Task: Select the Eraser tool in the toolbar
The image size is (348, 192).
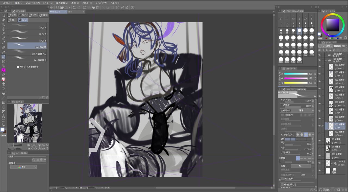Action: (3, 84)
